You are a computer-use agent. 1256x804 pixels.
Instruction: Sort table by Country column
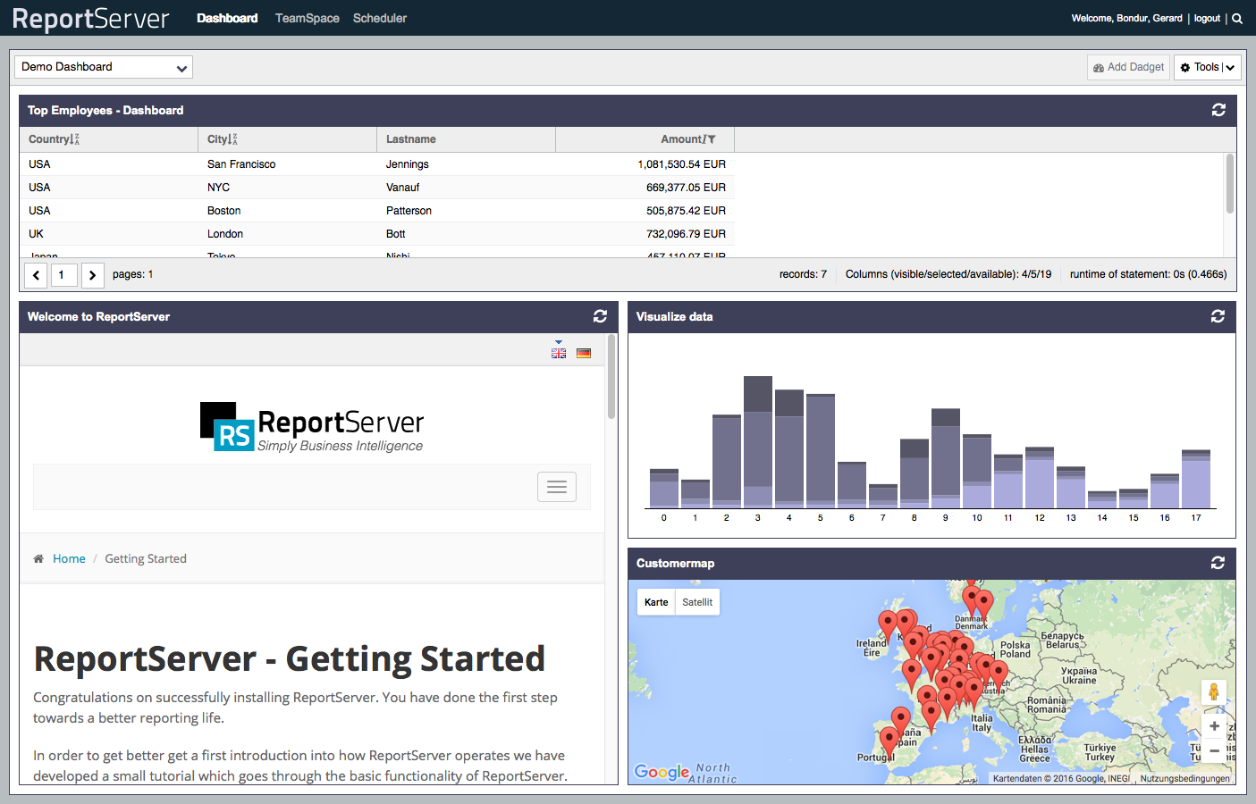[108, 139]
